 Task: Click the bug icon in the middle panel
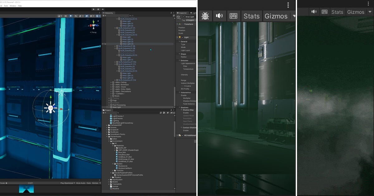point(205,16)
